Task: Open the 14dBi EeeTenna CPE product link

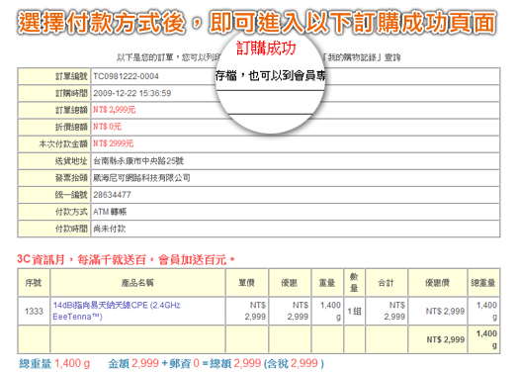Action: tap(117, 311)
